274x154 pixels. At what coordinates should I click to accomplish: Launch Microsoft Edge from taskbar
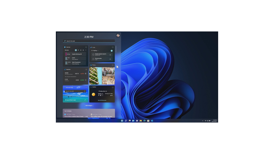145,121
